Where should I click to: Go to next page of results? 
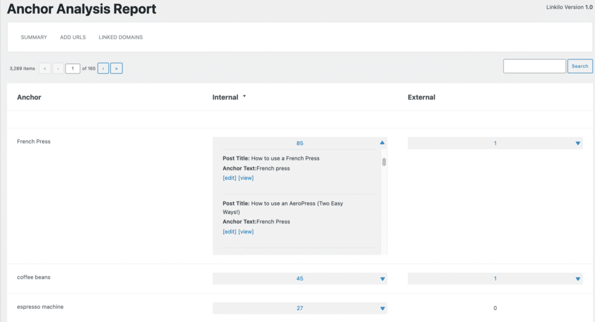pyautogui.click(x=103, y=69)
